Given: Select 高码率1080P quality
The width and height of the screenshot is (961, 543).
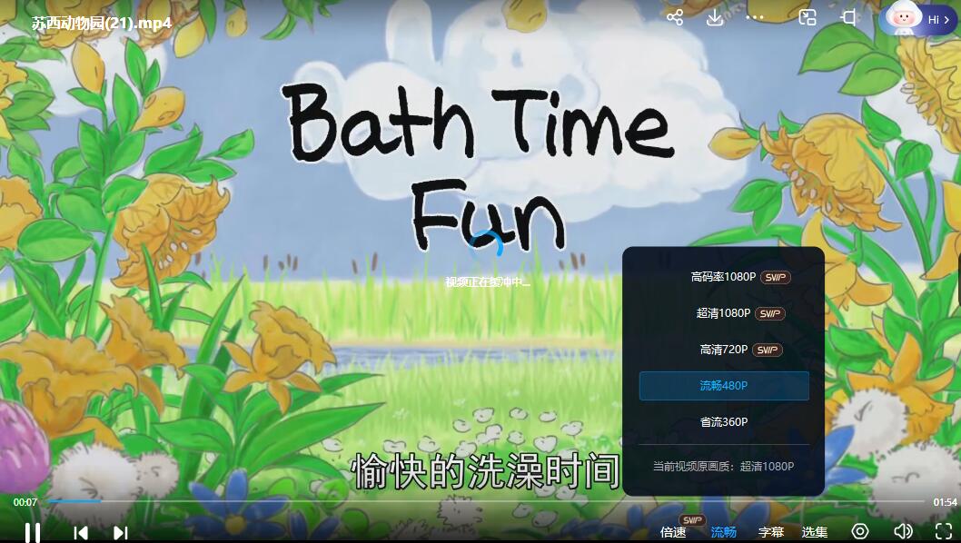Looking at the screenshot, I should (724, 277).
